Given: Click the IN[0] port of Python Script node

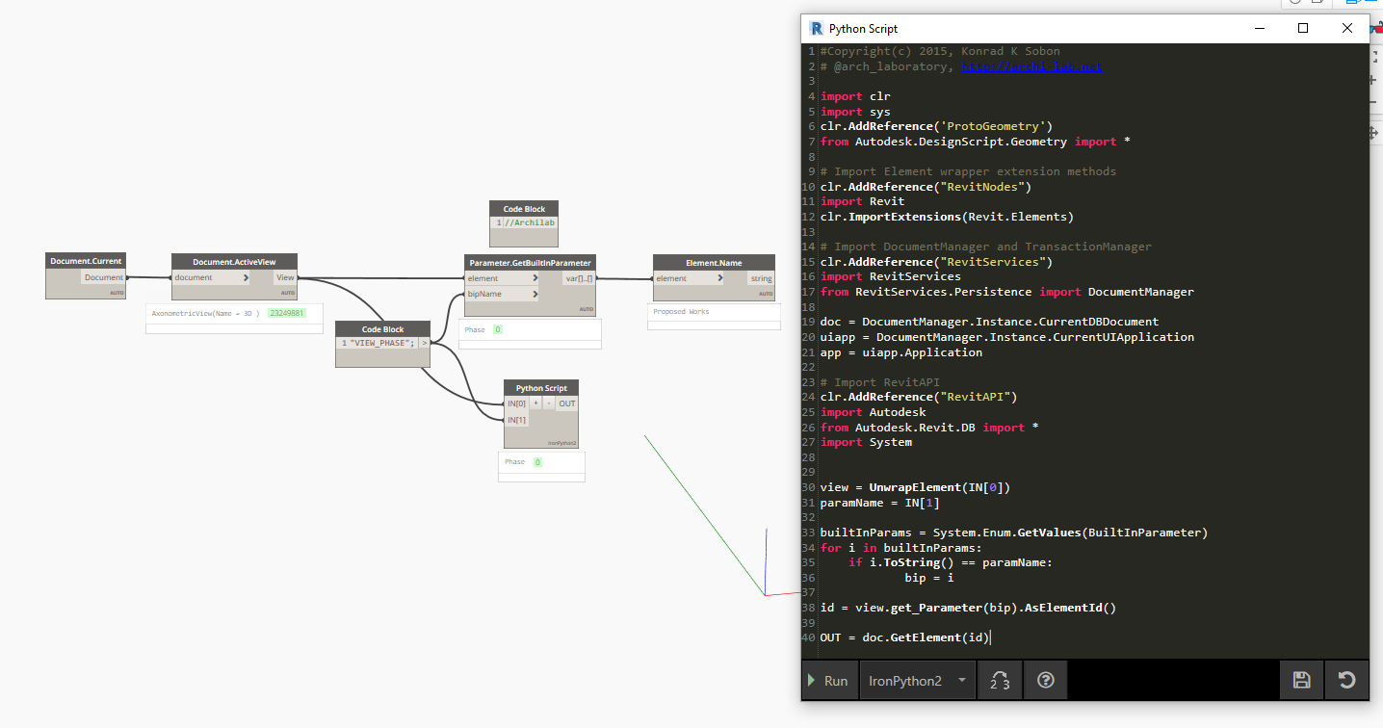Looking at the screenshot, I should [517, 403].
